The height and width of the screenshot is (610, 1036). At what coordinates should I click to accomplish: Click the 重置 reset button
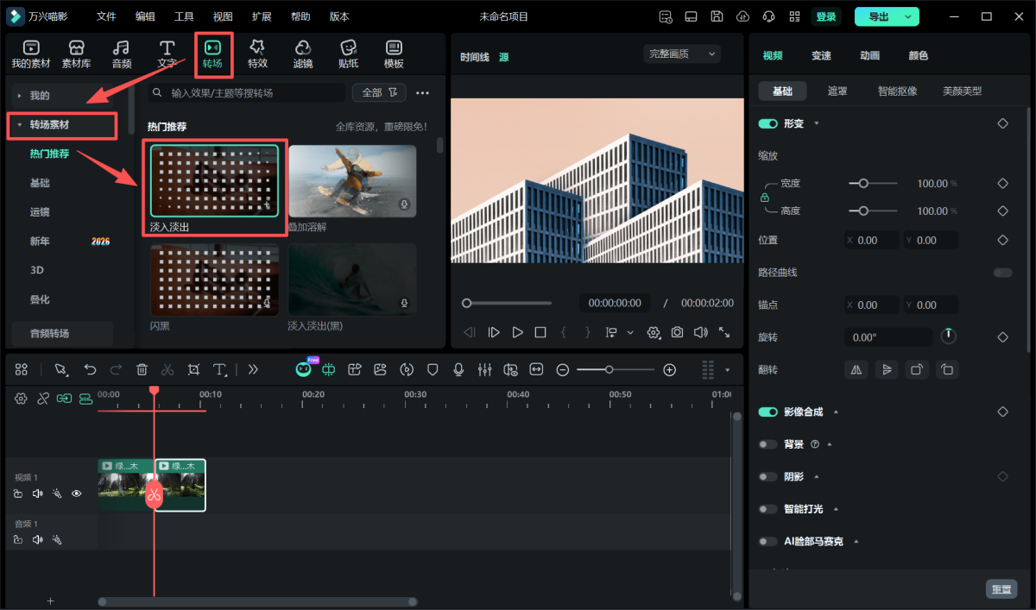[x=1001, y=588]
